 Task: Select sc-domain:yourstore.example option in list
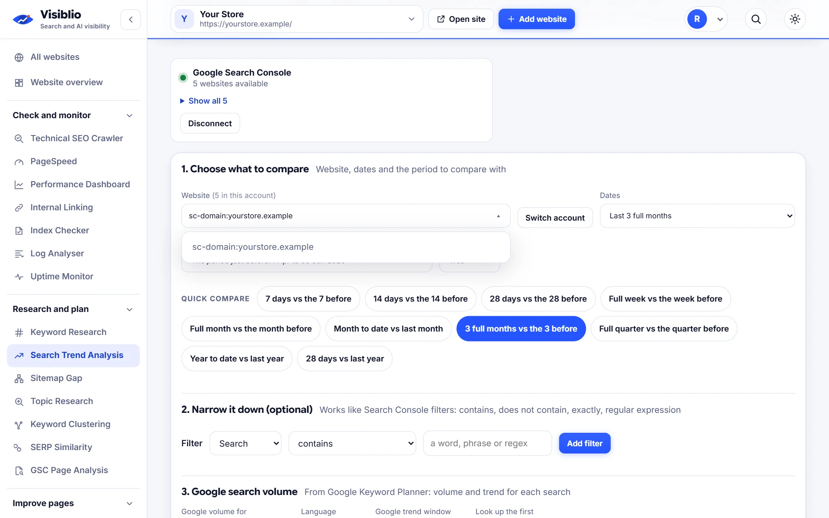click(345, 247)
